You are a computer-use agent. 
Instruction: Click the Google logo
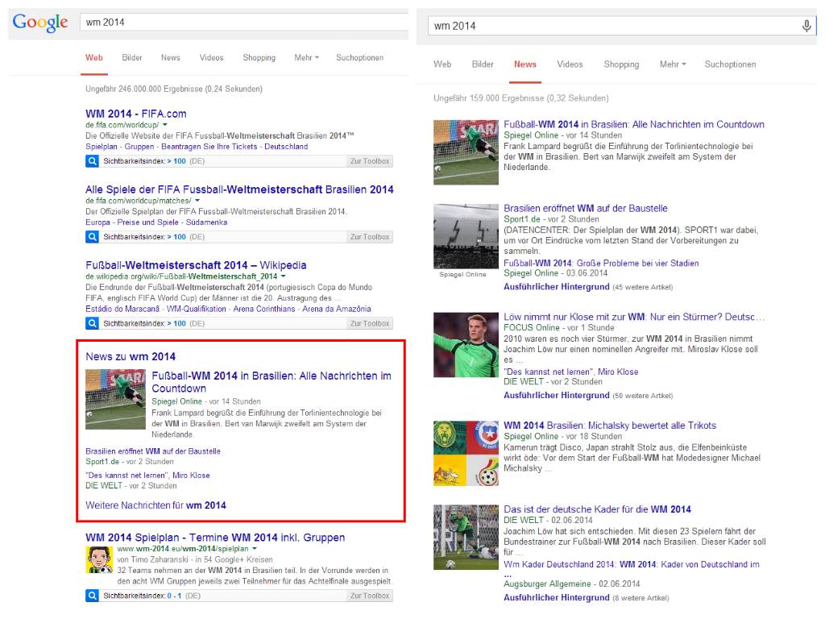click(39, 23)
